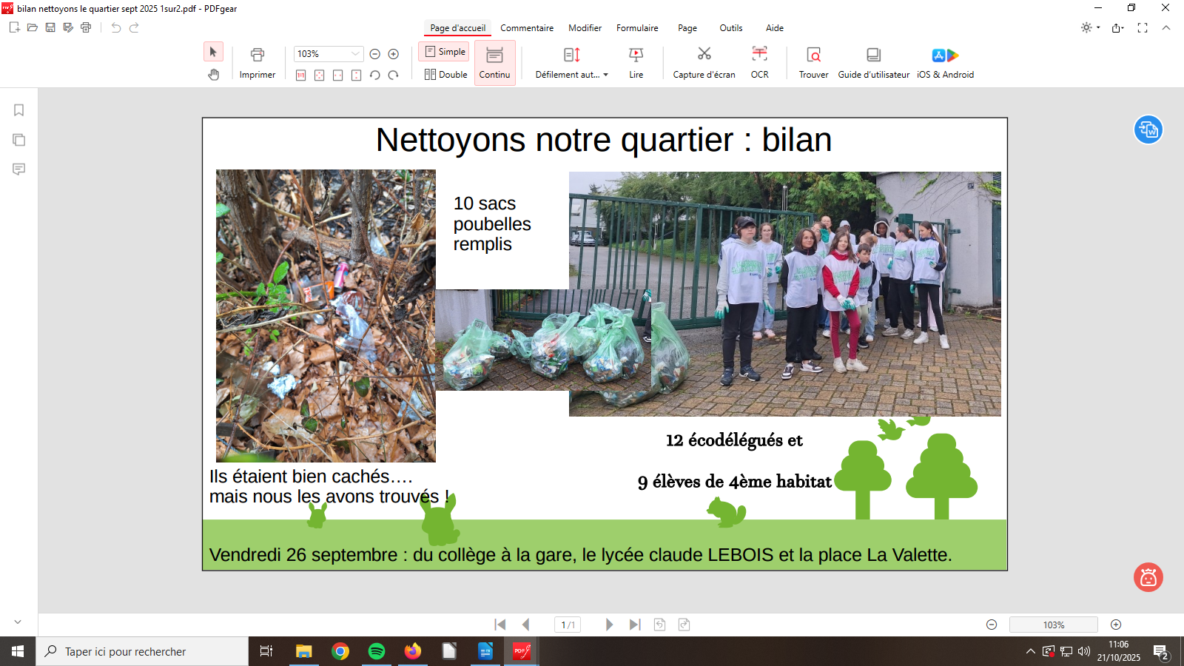The height and width of the screenshot is (666, 1184).
Task: Click the page number field
Action: pos(568,625)
